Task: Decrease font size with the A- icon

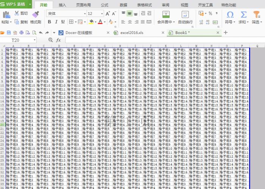Action: click(x=114, y=14)
